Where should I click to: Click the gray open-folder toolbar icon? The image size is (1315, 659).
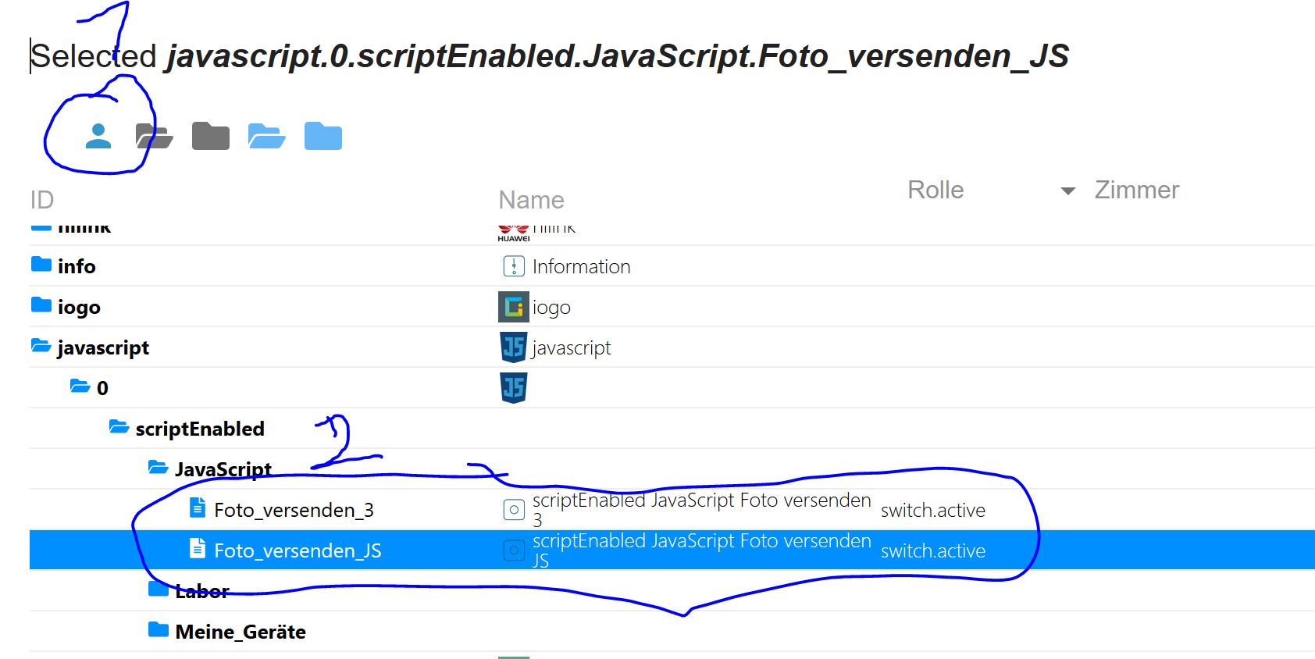point(154,136)
